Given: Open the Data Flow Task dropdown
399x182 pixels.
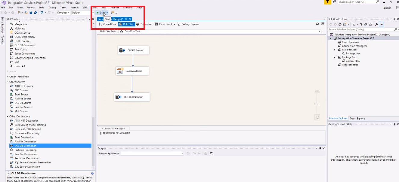Looking at the screenshot, I should coord(319,31).
